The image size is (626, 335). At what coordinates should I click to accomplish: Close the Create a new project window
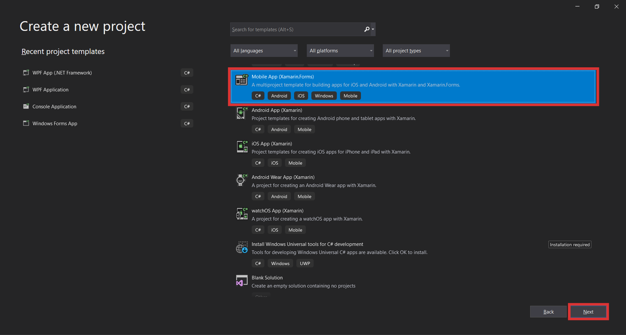(616, 7)
